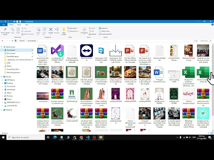The image size is (214, 160).
Task: Click the Windows Start button
Action: (x=3, y=137)
